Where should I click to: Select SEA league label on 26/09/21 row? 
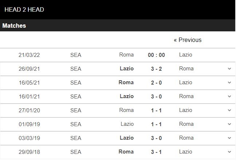click(x=76, y=69)
